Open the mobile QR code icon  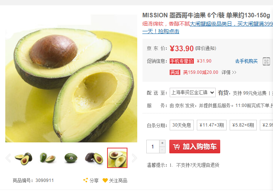[x=266, y=61]
